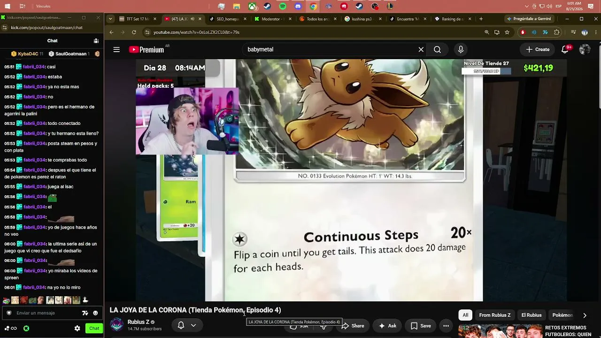Switch to the Ranking de tab
The height and width of the screenshot is (338, 601).
tap(452, 19)
